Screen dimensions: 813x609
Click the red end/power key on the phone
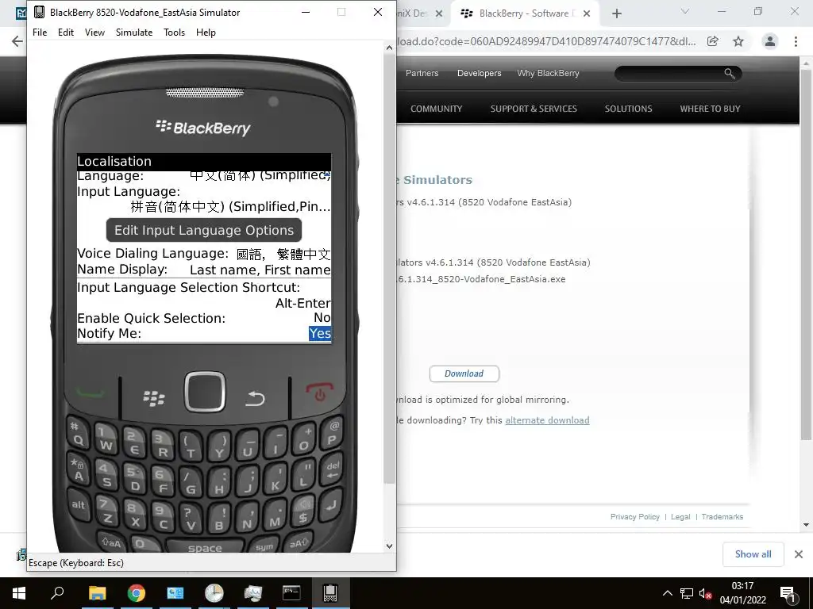pos(319,392)
